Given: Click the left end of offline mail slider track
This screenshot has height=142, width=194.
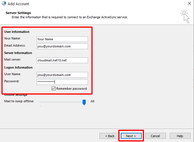Looking at the screenshot, I should 40,101.
